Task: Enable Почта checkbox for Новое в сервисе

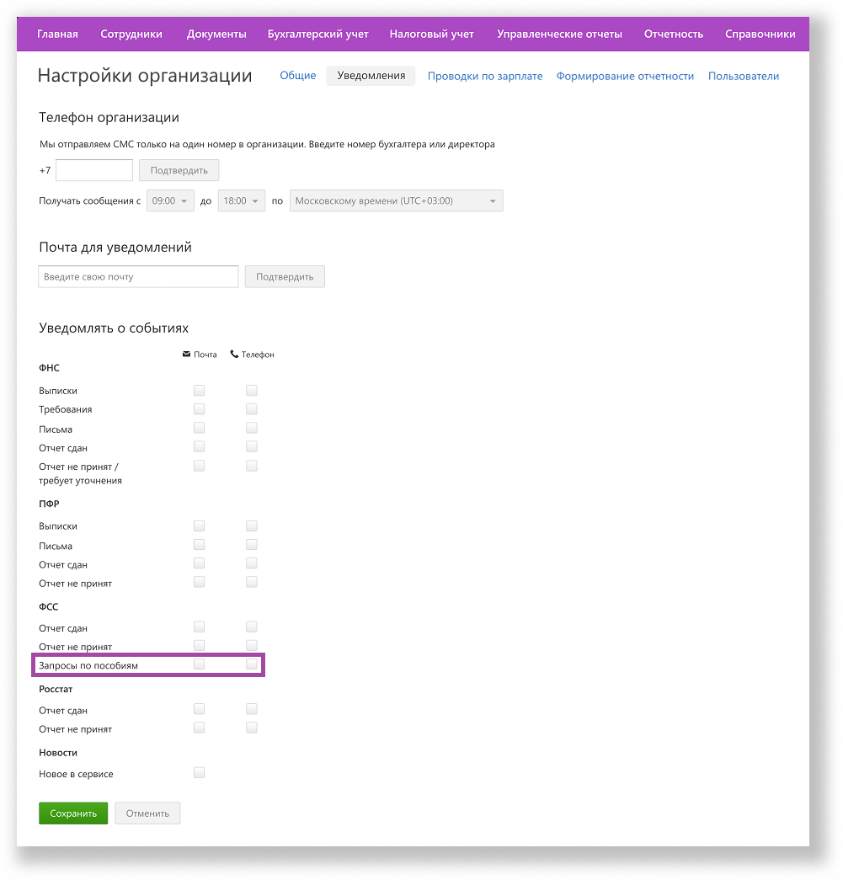Action: 200,773
